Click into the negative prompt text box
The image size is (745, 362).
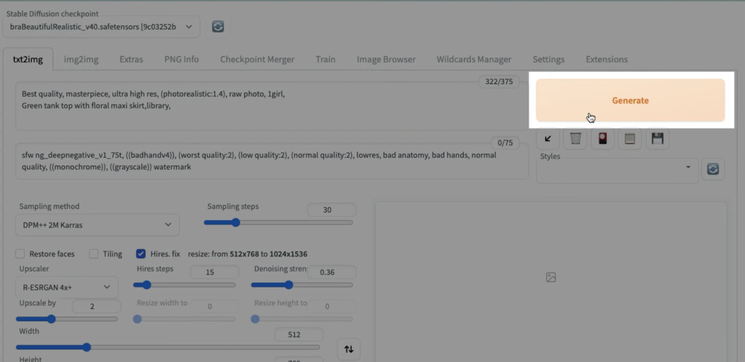(272, 161)
